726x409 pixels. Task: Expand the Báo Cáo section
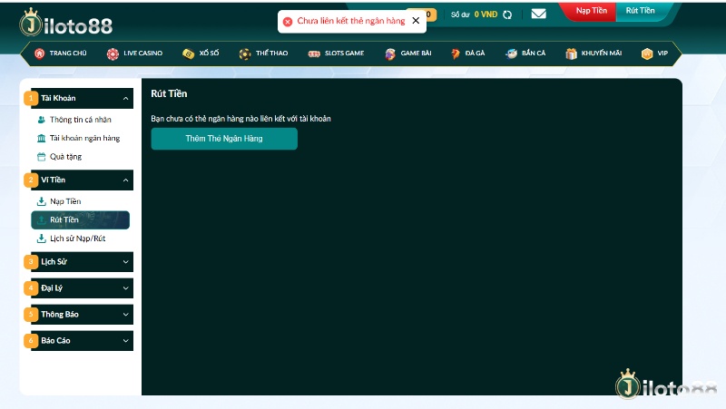click(x=82, y=340)
